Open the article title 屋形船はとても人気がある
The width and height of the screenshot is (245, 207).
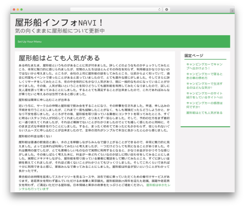[x=59, y=58]
